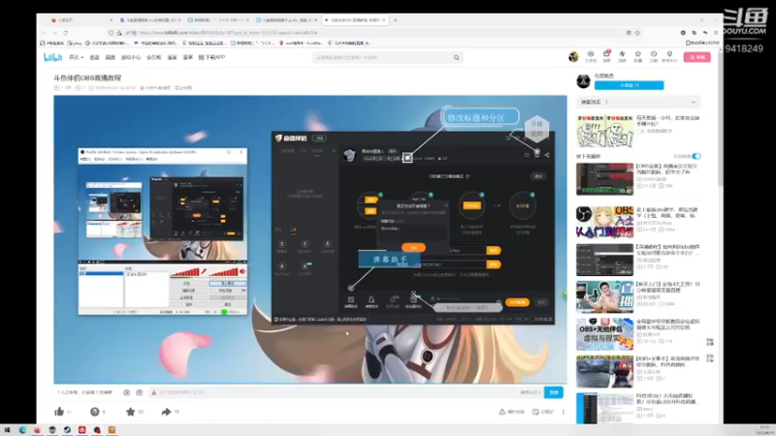The width and height of the screenshot is (776, 436).
Task: Open the shirtless man video thumbnail
Action: (604, 296)
